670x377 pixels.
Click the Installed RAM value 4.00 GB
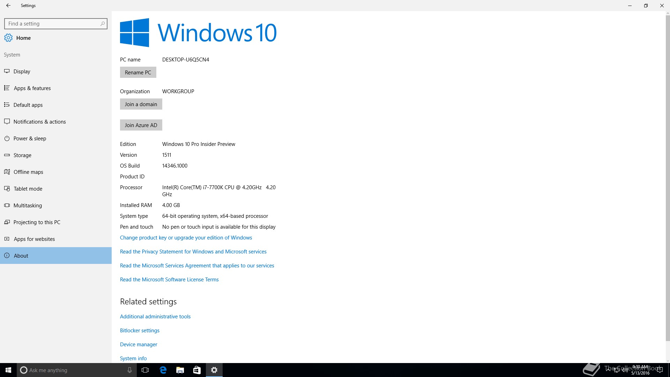click(x=171, y=205)
